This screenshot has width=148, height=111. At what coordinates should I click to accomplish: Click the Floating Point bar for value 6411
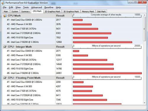[88, 95]
